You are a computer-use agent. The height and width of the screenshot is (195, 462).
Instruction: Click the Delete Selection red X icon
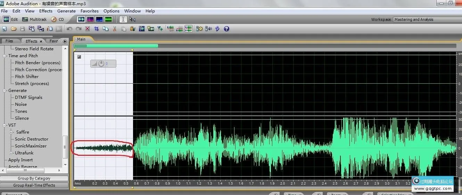(88, 29)
